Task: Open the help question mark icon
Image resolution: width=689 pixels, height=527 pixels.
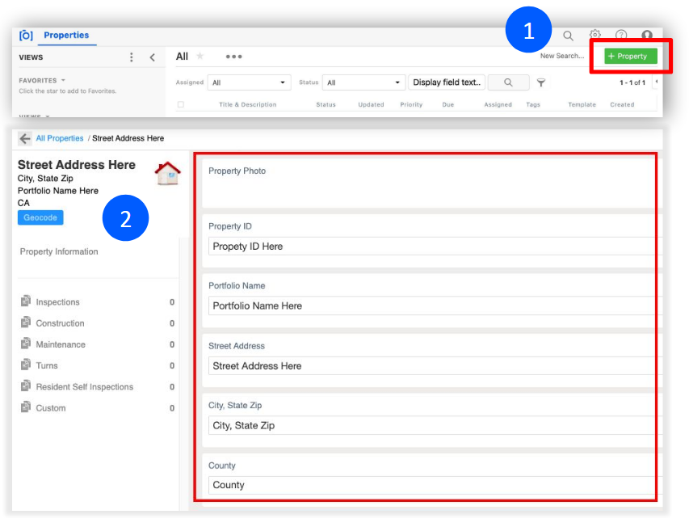Action: point(621,36)
